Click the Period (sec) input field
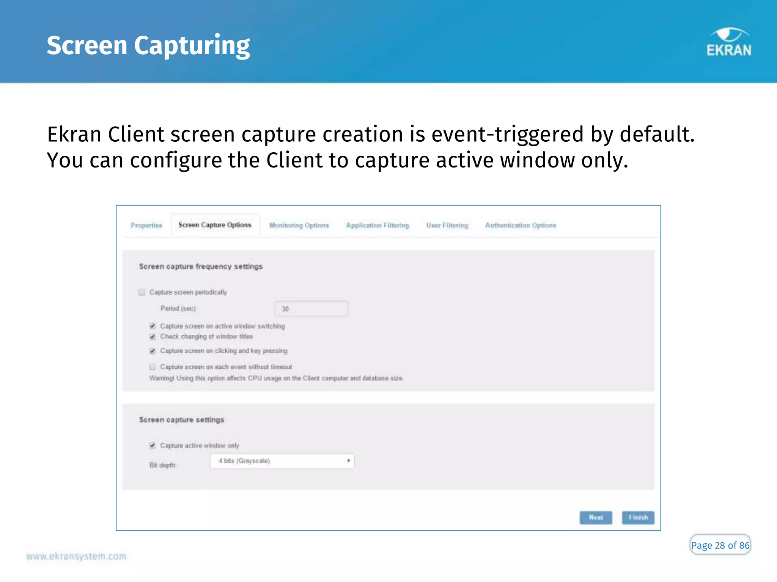The height and width of the screenshot is (582, 777). coord(311,309)
